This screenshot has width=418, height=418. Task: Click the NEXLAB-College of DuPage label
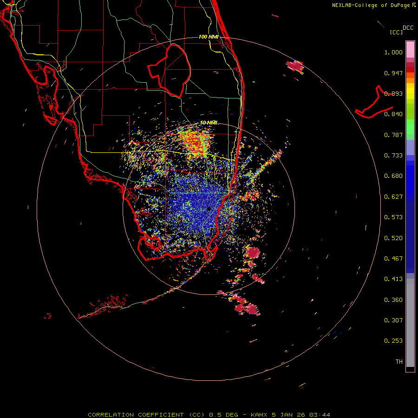coord(371,5)
